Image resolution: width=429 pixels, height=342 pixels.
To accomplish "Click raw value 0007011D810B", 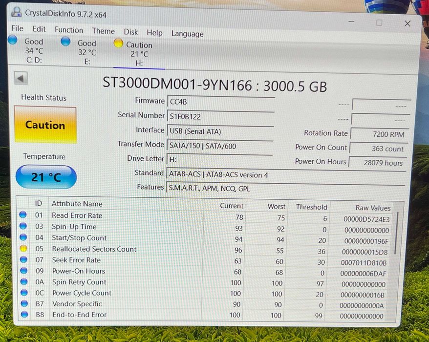I will pyautogui.click(x=364, y=263).
